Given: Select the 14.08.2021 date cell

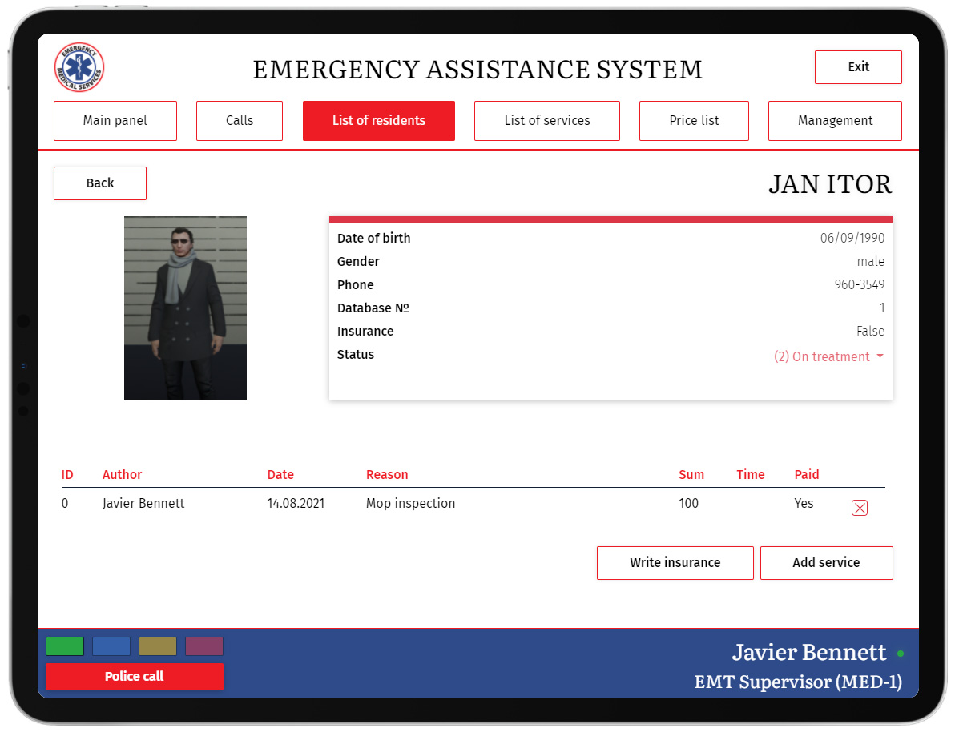Looking at the screenshot, I should 296,503.
